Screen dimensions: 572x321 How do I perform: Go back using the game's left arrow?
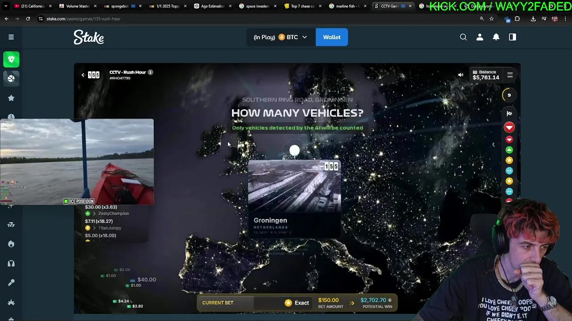[83, 75]
